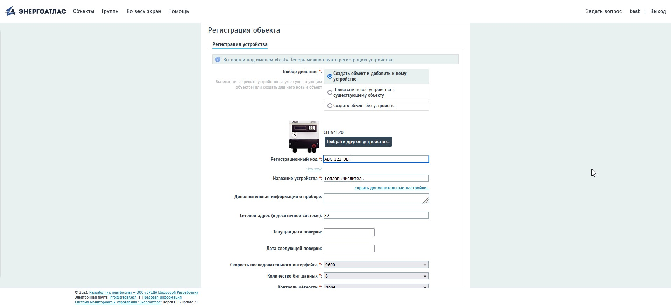Click "скрыть дополнительные настройки..." link

pyautogui.click(x=392, y=188)
